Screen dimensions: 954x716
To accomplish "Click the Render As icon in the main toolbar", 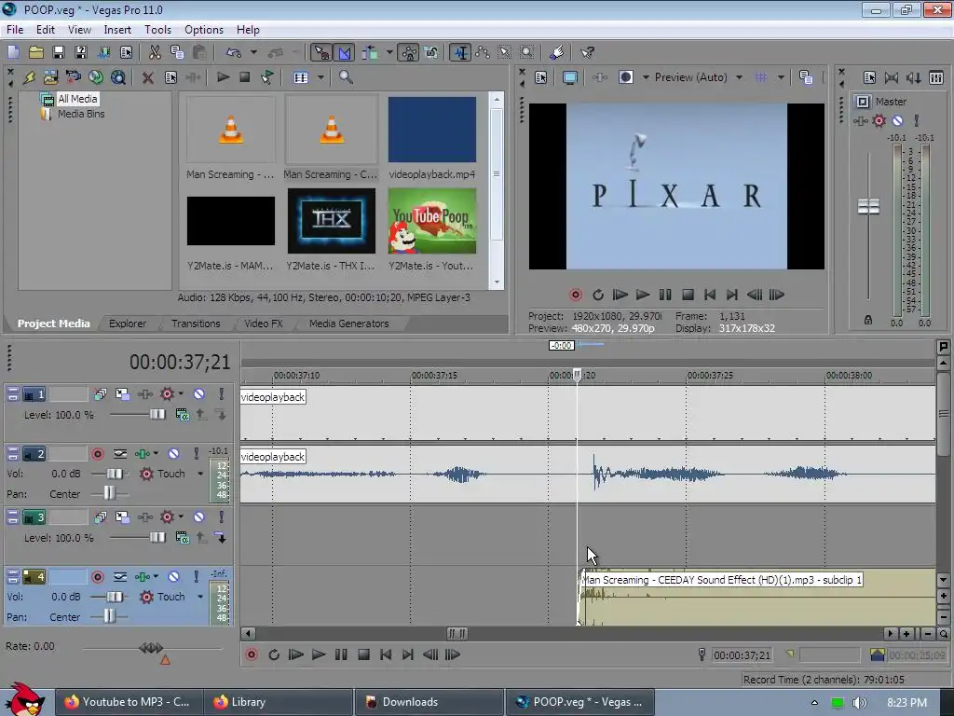I will coord(104,52).
